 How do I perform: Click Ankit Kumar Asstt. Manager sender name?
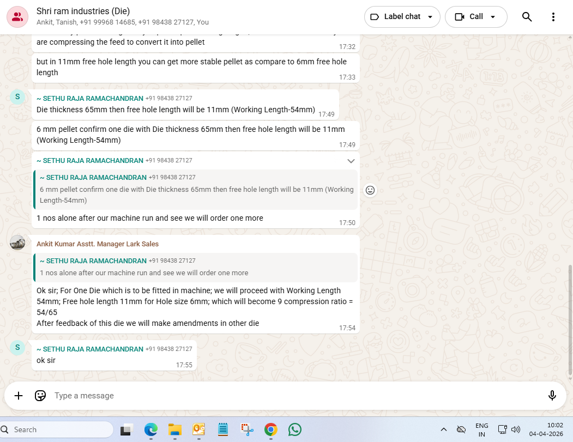coord(98,244)
